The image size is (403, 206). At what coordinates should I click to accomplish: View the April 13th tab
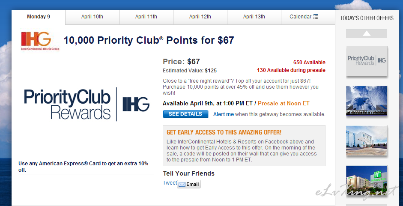pyautogui.click(x=254, y=17)
